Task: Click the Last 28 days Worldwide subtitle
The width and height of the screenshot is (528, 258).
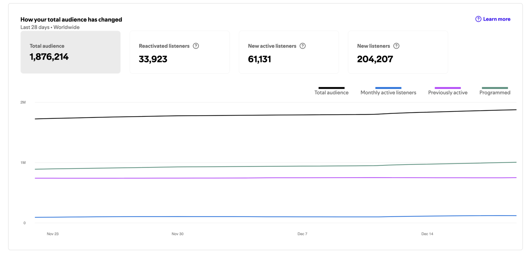Action: click(x=50, y=27)
